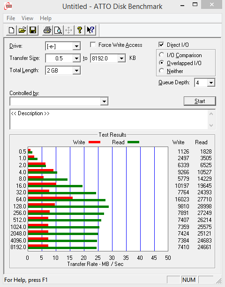Click the green read bar for 128.0
The width and height of the screenshot is (225, 287).
68,206
